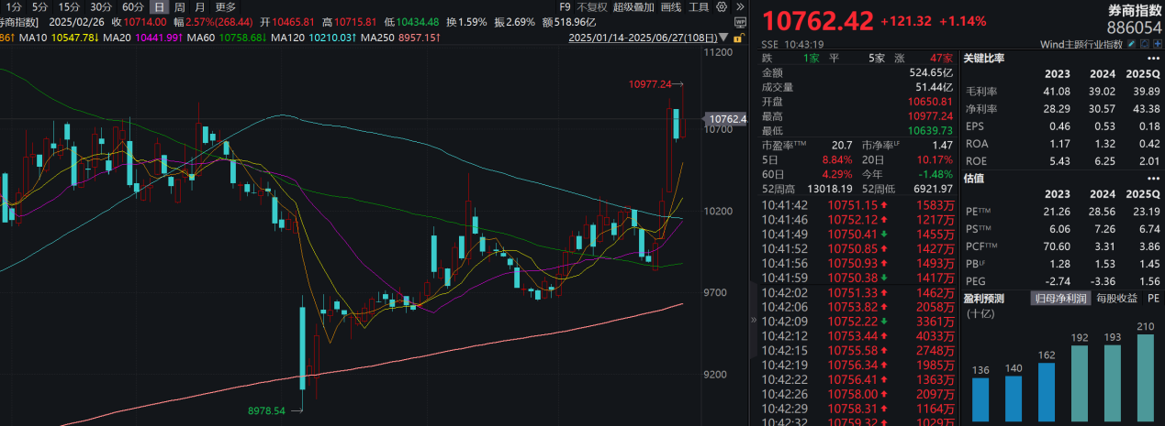The width and height of the screenshot is (1165, 426).
Task: Collapse the side panel using the left-edge arrow handle
Action: click(755, 320)
